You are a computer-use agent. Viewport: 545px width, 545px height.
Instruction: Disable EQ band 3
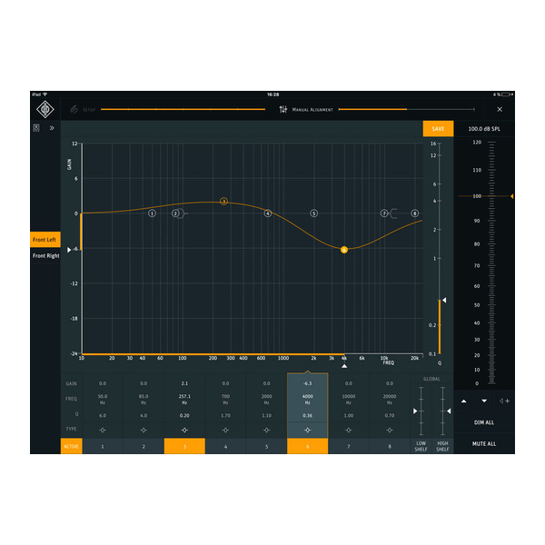point(184,446)
